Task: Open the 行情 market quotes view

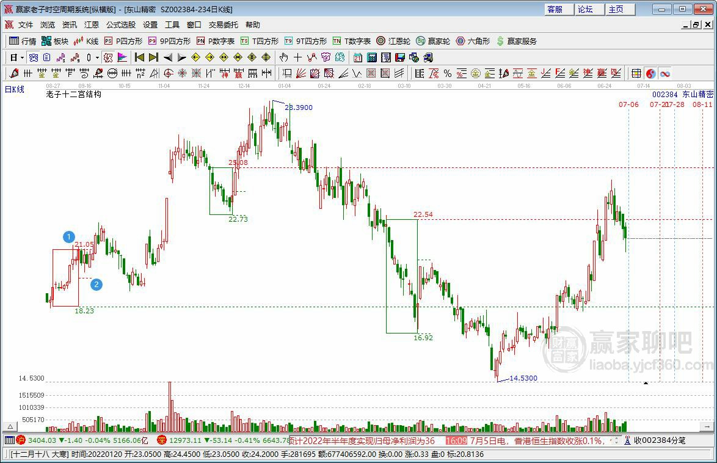Action: 23,41
